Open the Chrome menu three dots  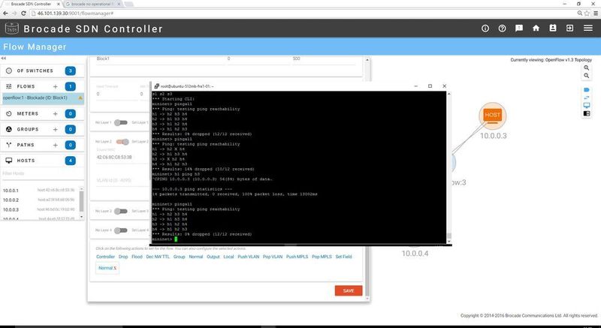(x=596, y=13)
